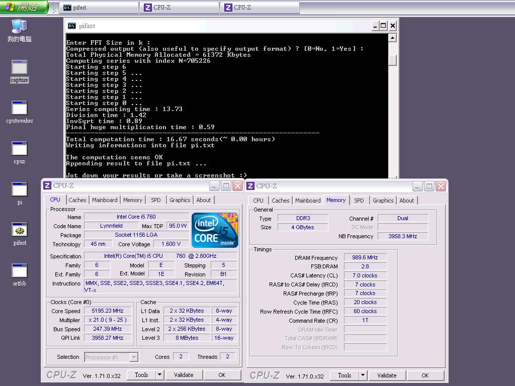Screen dimensions: 515x386
Task: Open Caches tab in right CPU-Z window
Action: pos(281,200)
